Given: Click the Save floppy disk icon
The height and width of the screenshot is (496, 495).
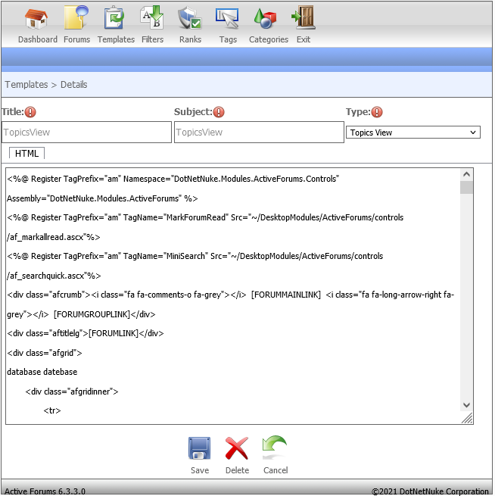Looking at the screenshot, I should [200, 449].
